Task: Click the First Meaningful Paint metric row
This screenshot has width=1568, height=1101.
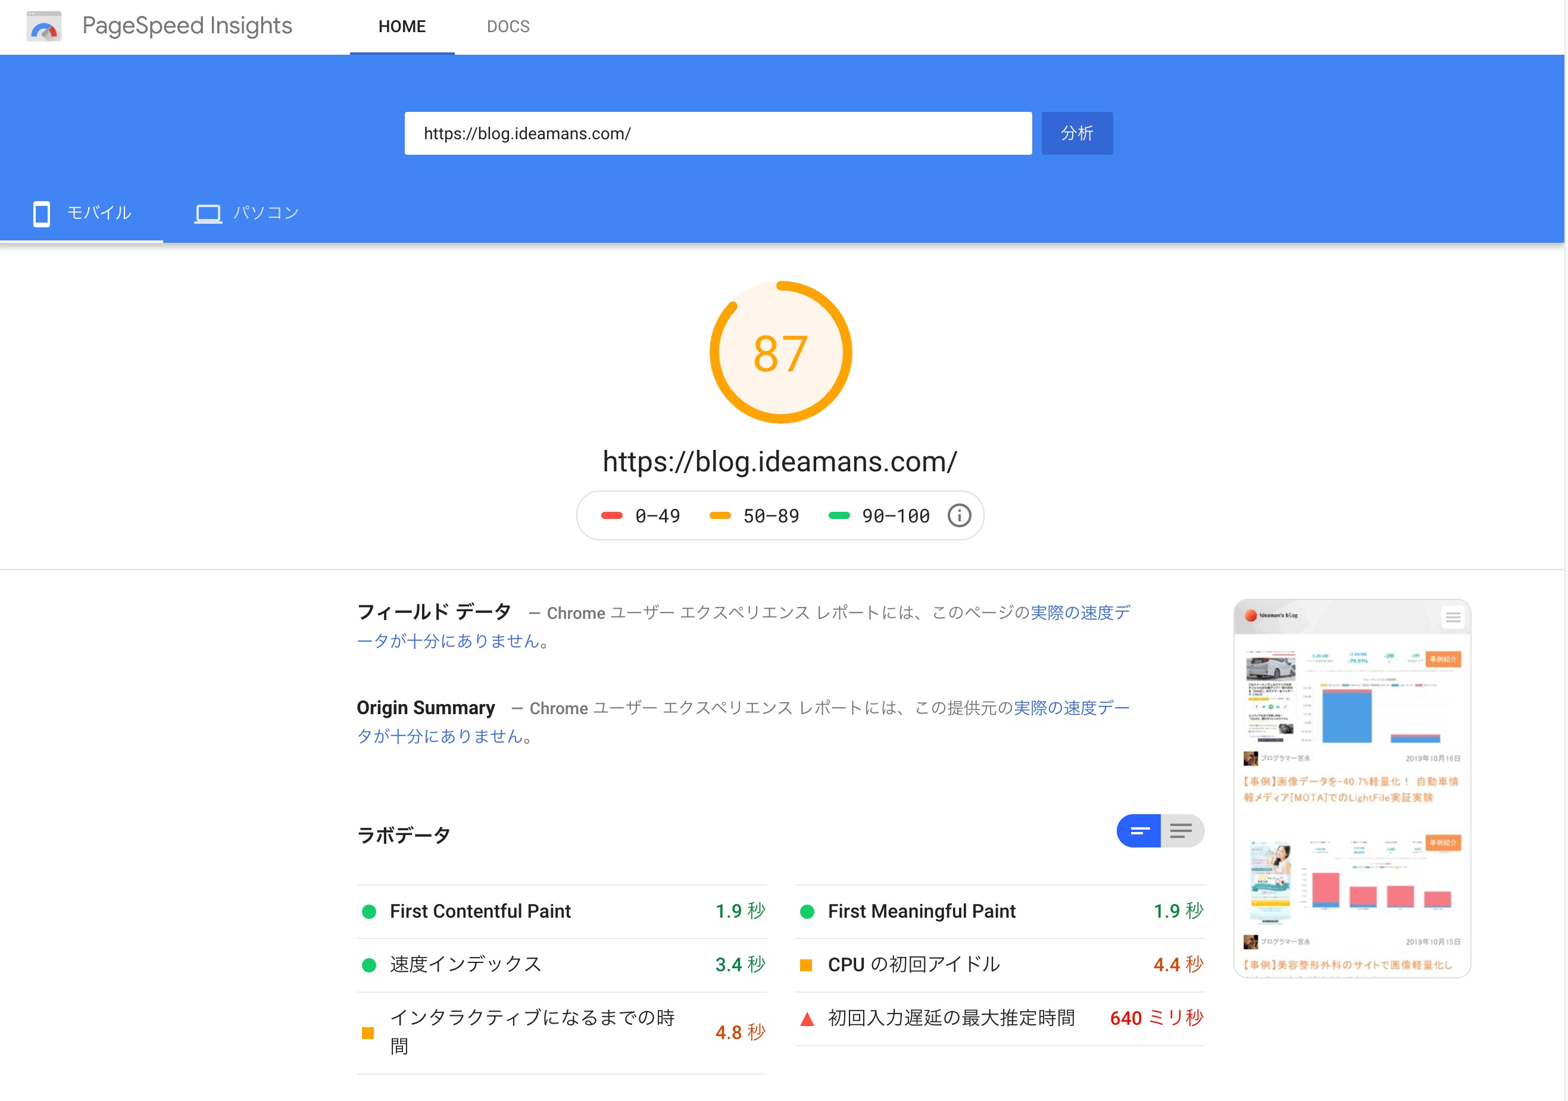Action: 999,911
